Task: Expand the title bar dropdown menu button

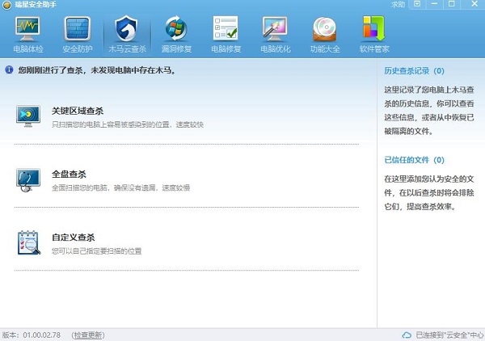Action: click(416, 5)
